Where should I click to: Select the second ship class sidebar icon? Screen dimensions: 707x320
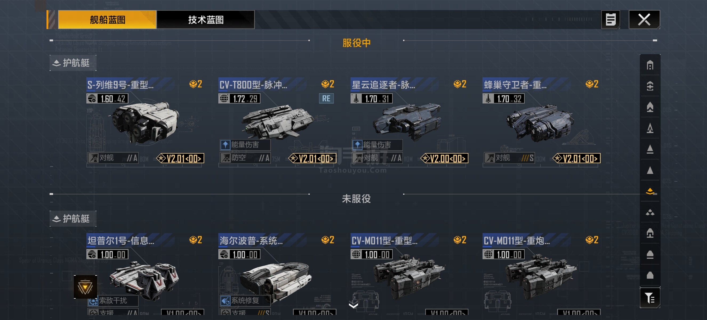(650, 86)
